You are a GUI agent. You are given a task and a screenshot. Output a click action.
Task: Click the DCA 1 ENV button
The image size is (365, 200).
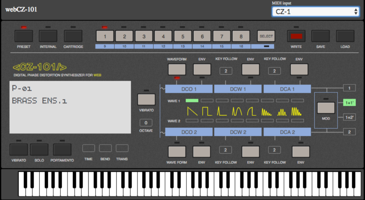299,69
